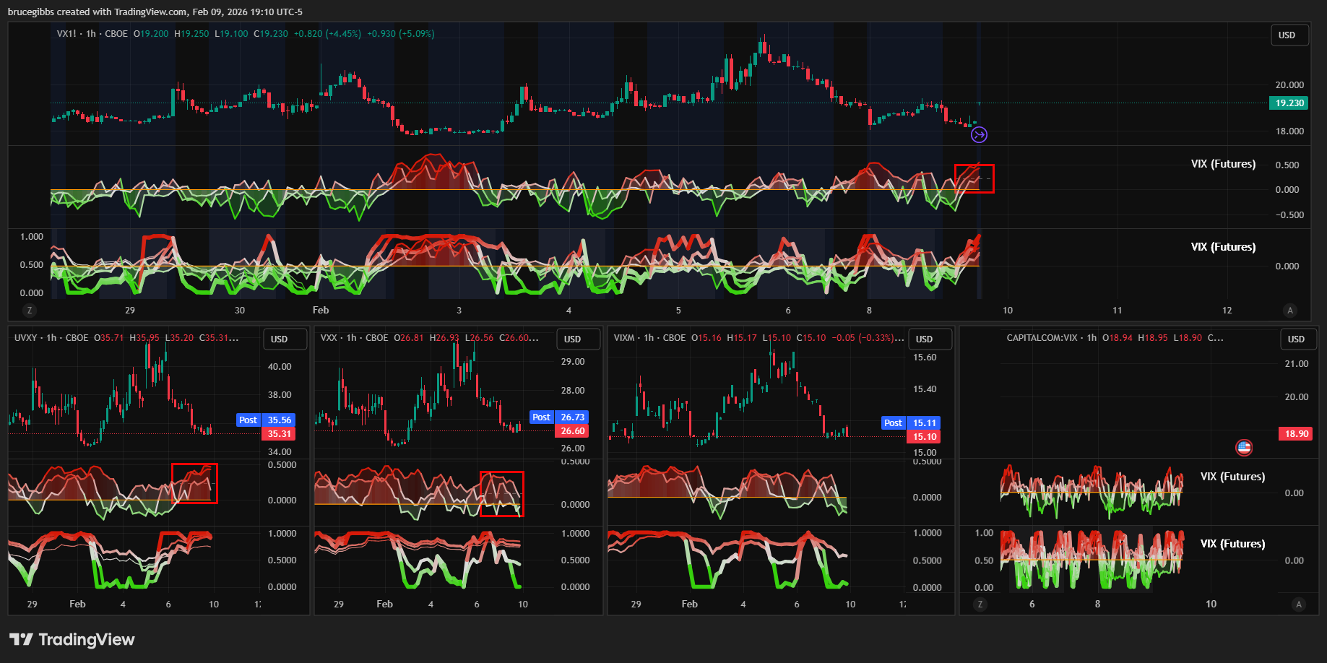Toggle auto-scale A button on main VX1! chart

1290,311
